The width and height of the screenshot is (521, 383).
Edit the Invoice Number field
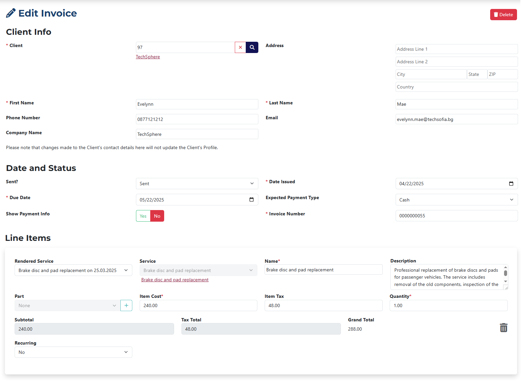(457, 216)
